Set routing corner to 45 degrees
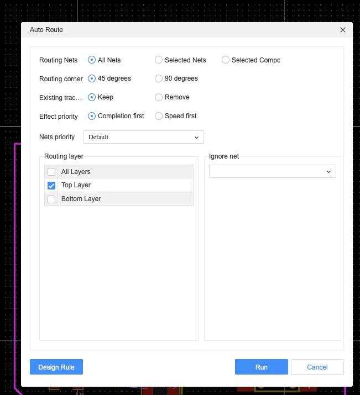The width and height of the screenshot is (360, 395). (92, 78)
